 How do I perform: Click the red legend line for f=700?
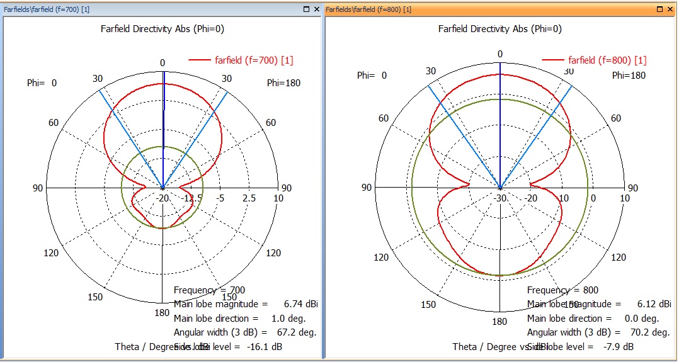coord(199,60)
